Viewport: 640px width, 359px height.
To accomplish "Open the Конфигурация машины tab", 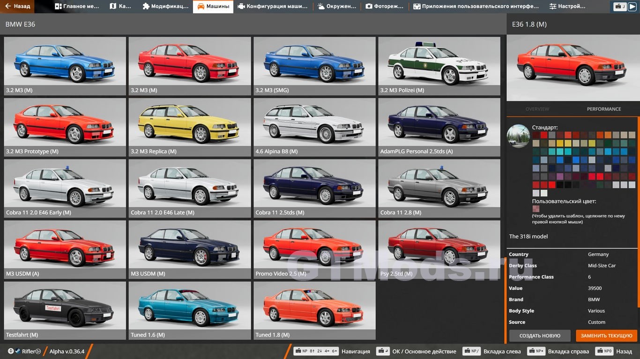I will (273, 7).
